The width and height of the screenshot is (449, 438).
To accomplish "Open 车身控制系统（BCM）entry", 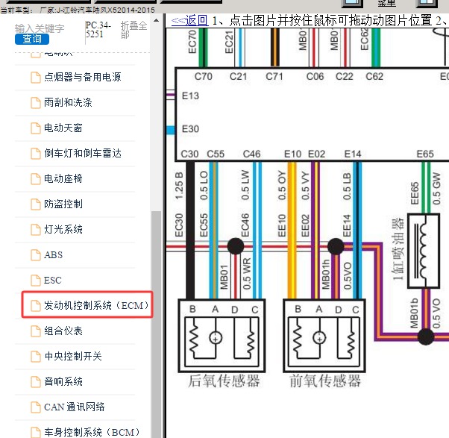I will coord(92,432).
